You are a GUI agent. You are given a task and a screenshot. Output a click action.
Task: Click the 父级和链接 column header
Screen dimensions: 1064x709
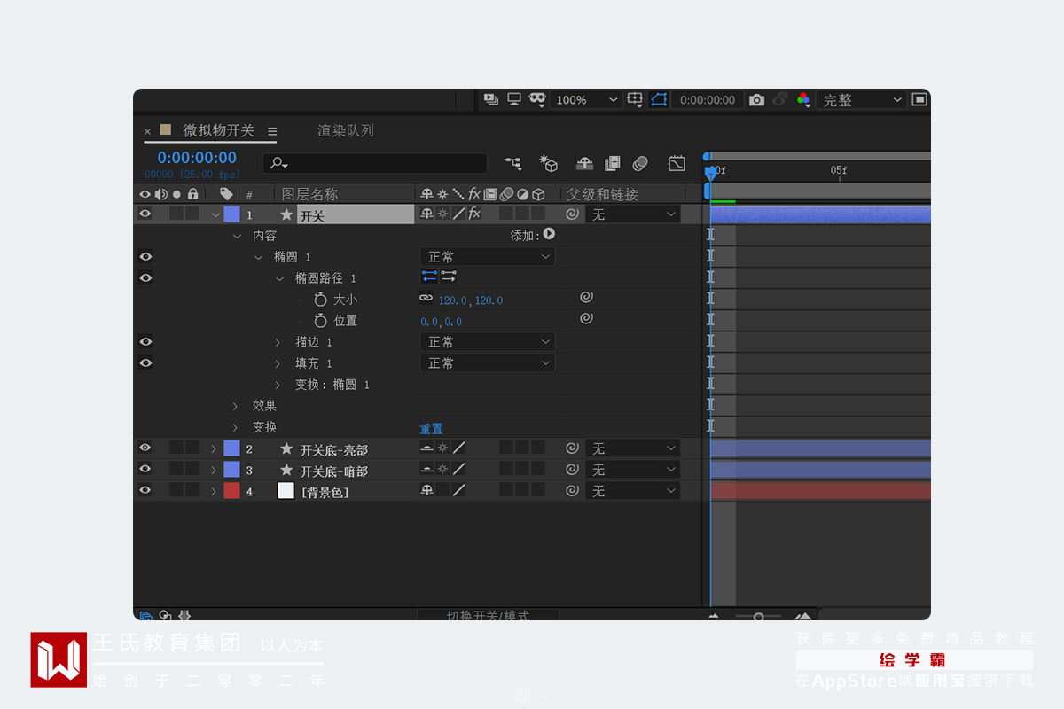click(603, 194)
